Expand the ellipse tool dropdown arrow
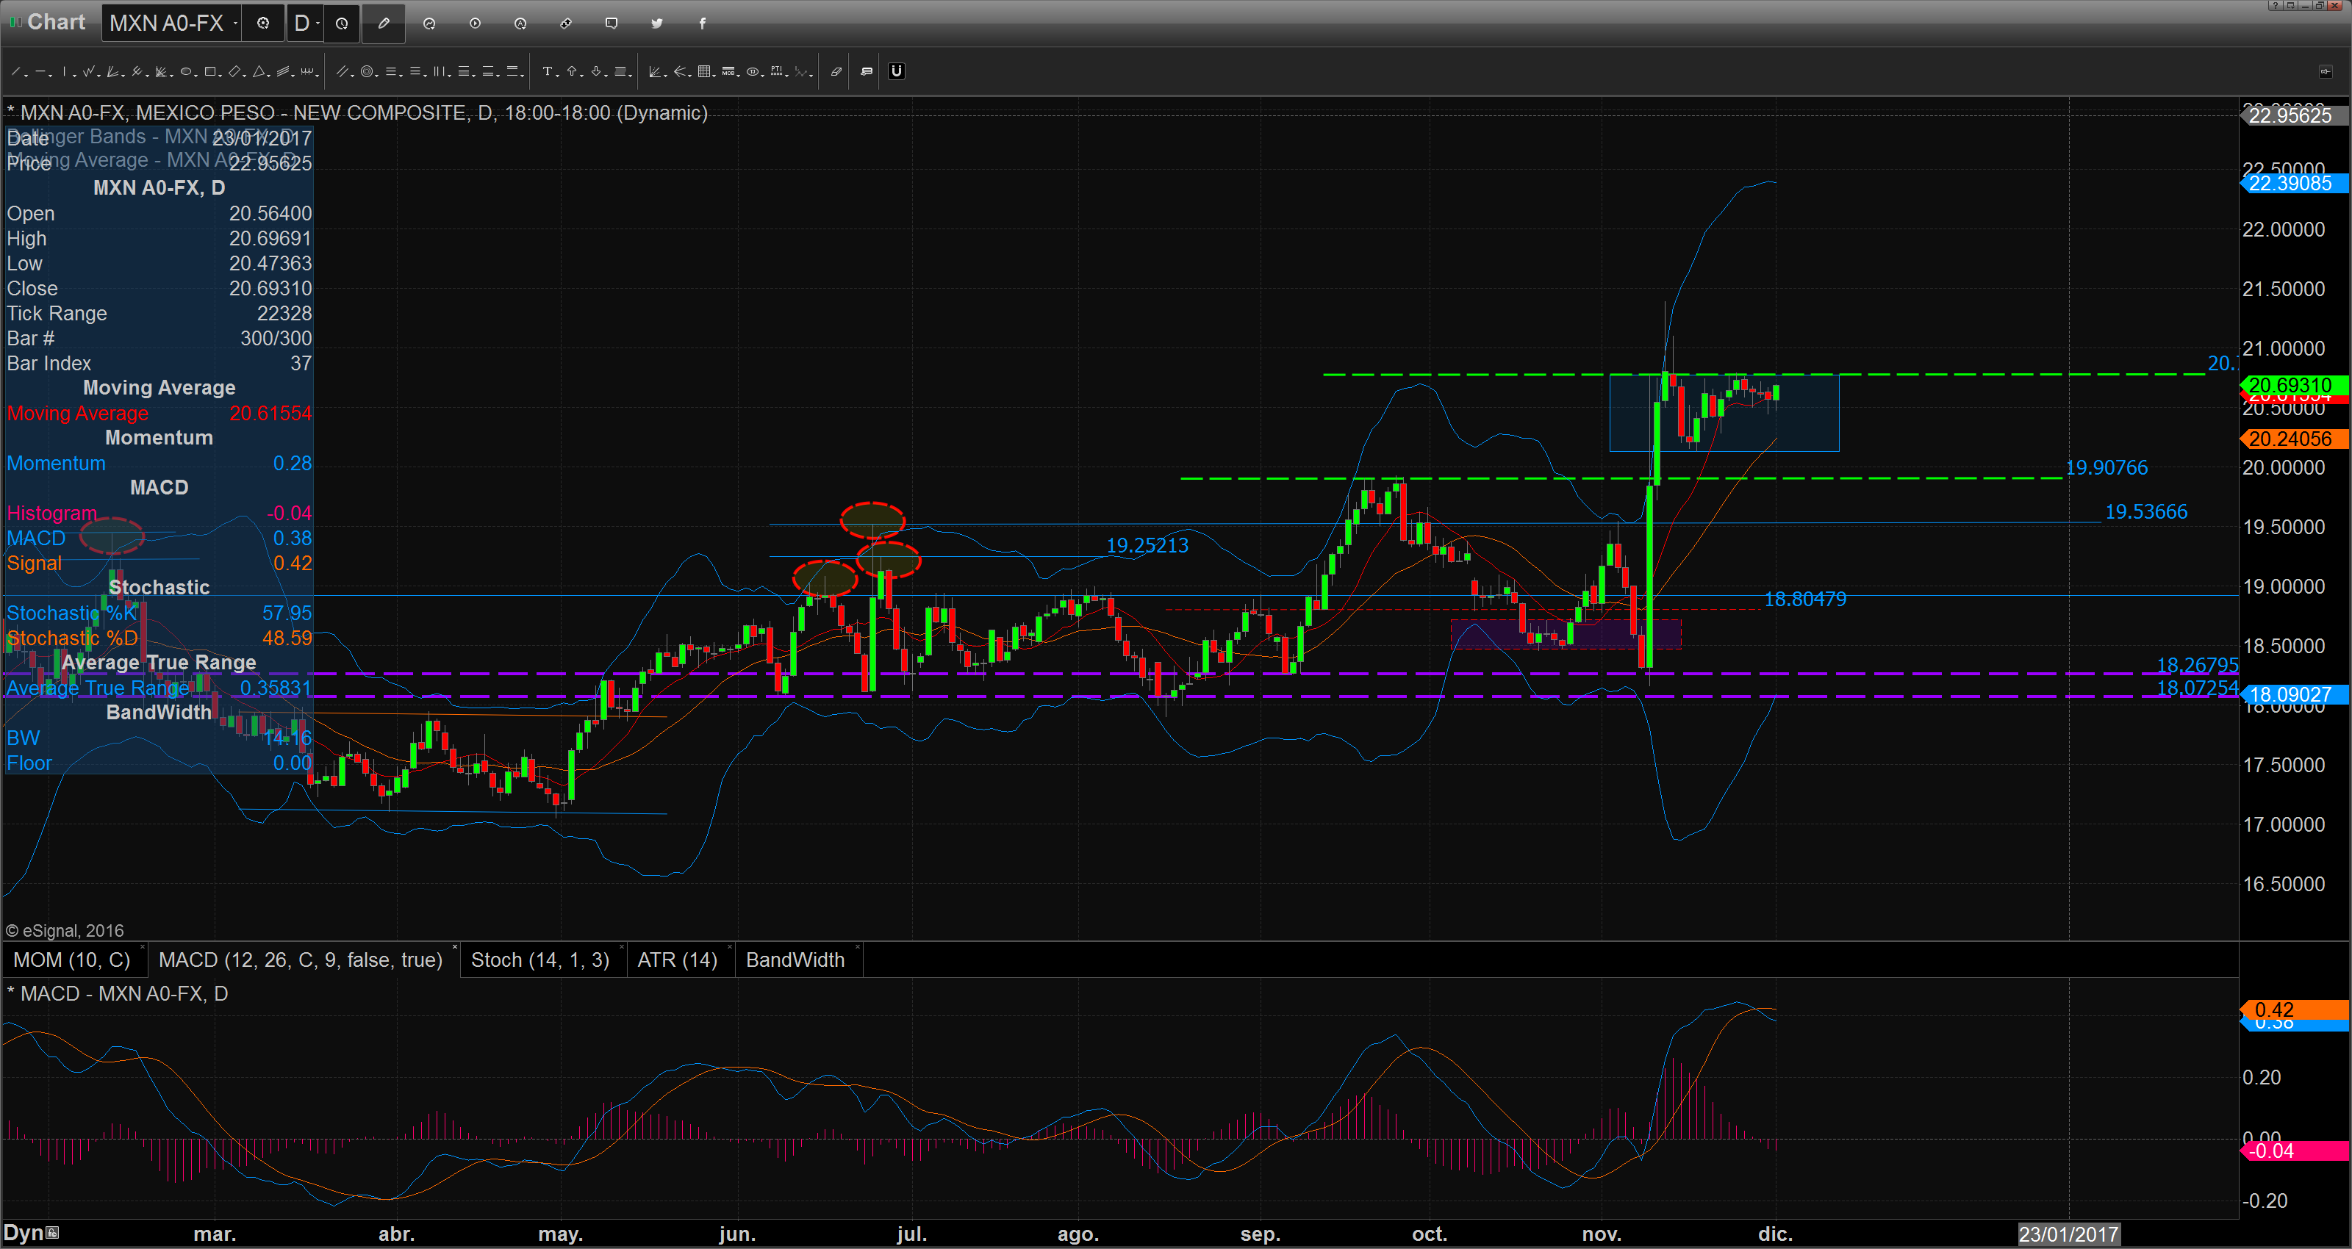Image resolution: width=2352 pixels, height=1249 pixels. click(x=196, y=76)
